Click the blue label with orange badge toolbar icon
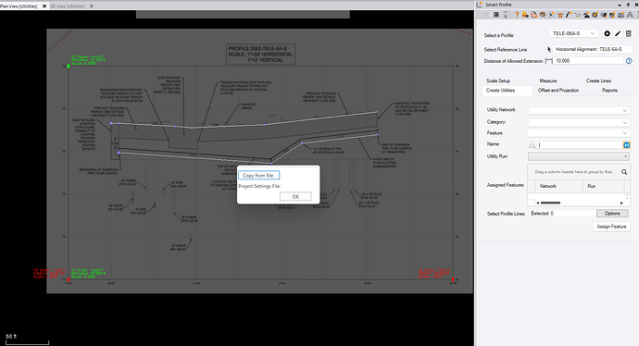 [x=620, y=15]
